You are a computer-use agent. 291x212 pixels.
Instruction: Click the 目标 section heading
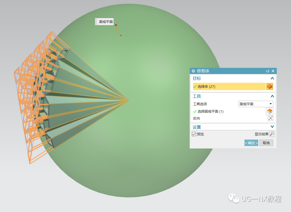coord(197,78)
